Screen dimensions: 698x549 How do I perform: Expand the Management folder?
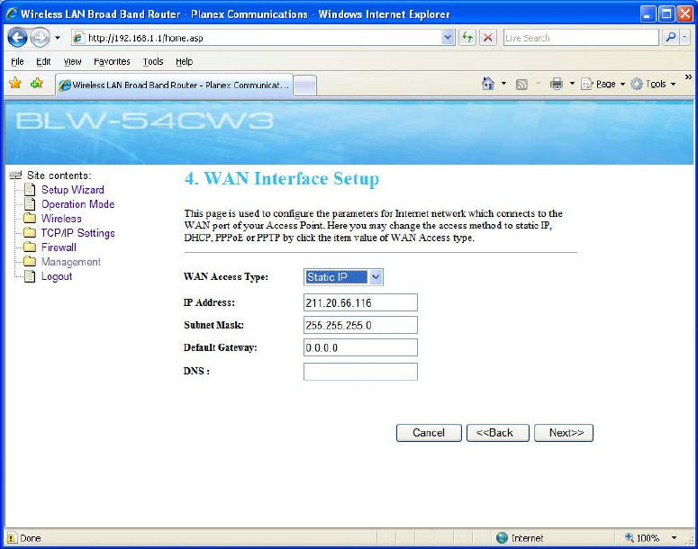tap(71, 262)
